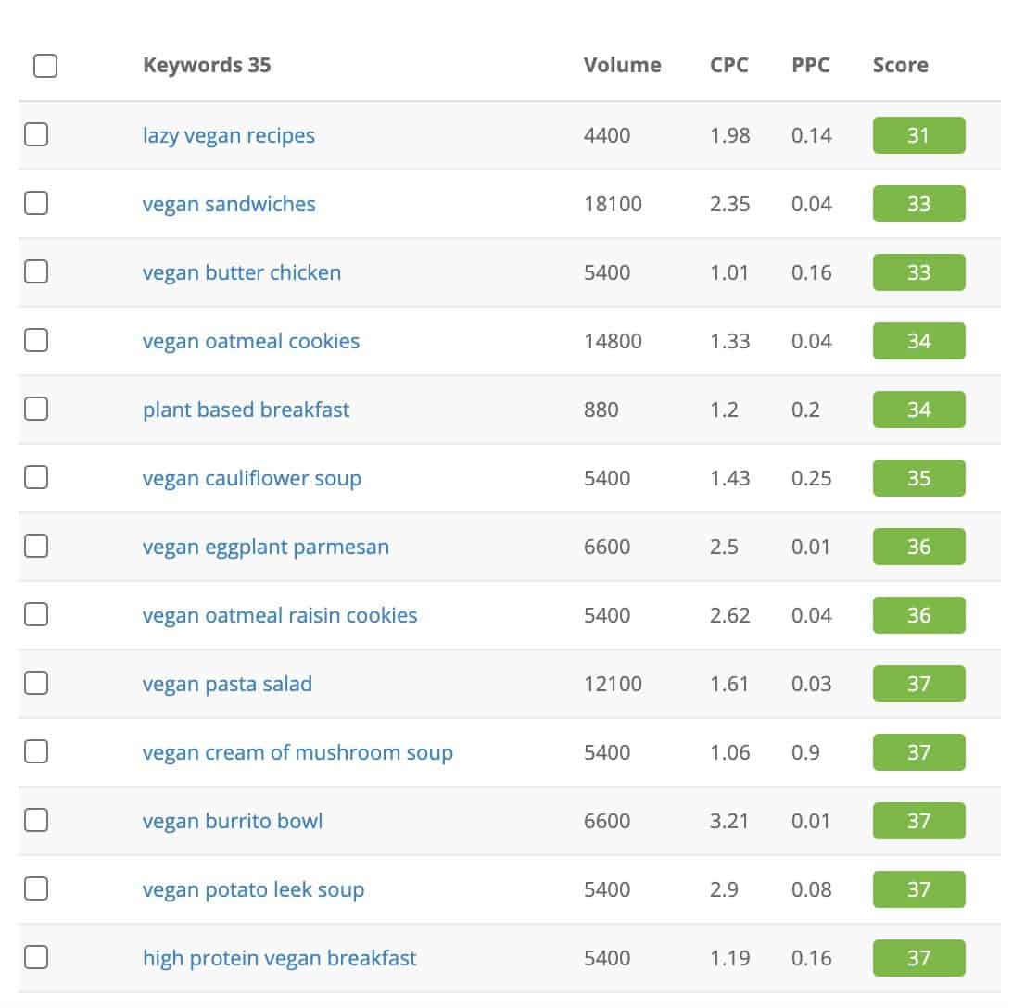Screen dimensions: 1025x1008
Task: Check the box next to lazy vegan recipes
Action: click(35, 134)
